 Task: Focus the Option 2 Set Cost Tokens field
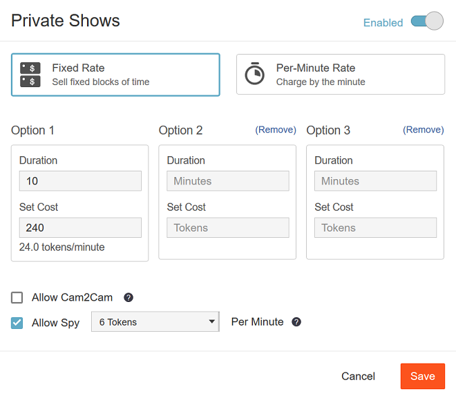point(228,228)
